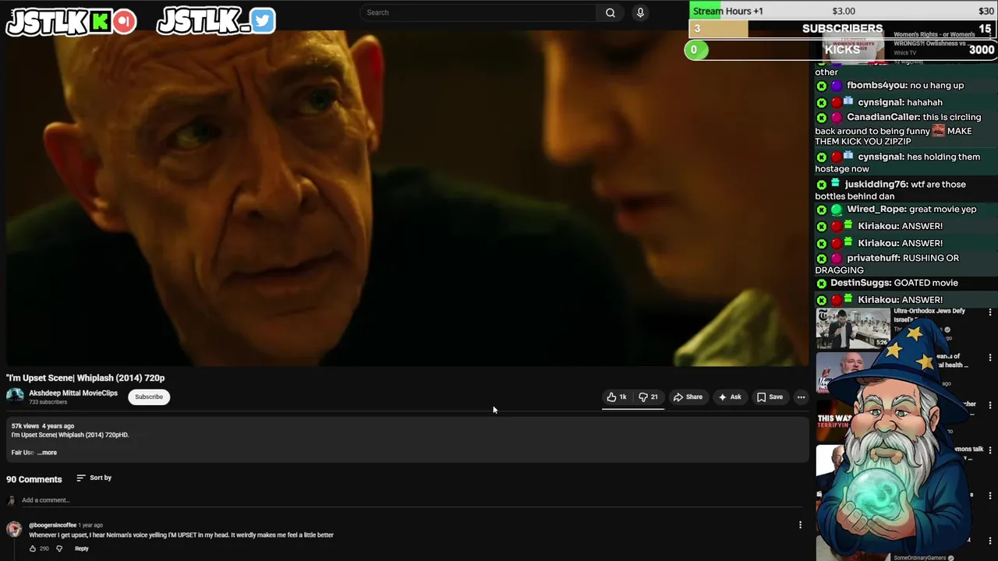Click the Subscribers goal bar
This screenshot has height=561, width=998.
pos(843,29)
